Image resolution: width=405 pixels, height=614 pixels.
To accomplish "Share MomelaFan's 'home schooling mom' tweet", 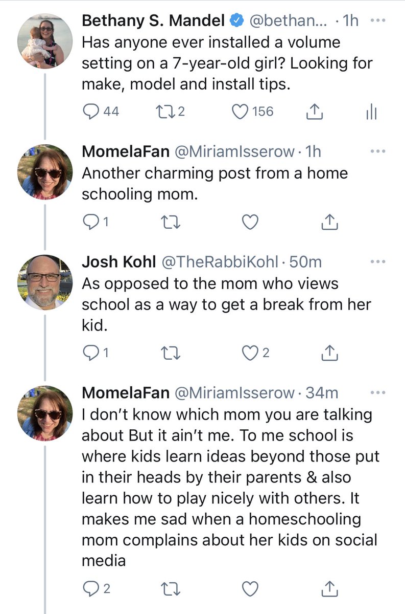I will coord(329,222).
